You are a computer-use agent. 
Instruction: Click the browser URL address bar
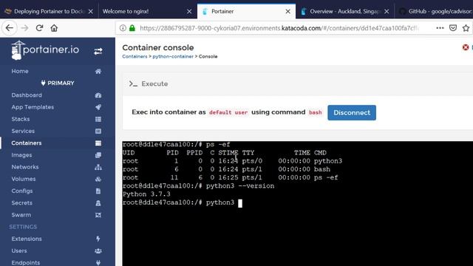point(279,28)
